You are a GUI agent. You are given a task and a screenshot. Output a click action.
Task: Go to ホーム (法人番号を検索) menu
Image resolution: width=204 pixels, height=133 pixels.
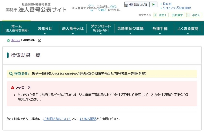[17, 28]
